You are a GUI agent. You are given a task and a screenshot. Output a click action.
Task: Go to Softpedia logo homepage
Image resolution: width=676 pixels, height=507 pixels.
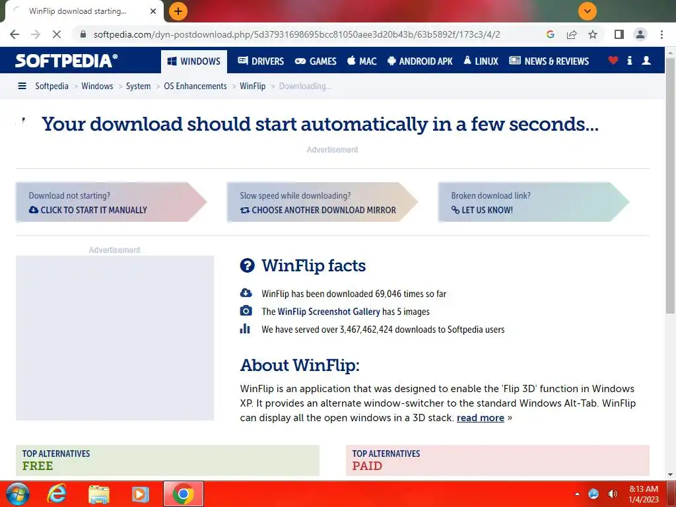[67, 61]
